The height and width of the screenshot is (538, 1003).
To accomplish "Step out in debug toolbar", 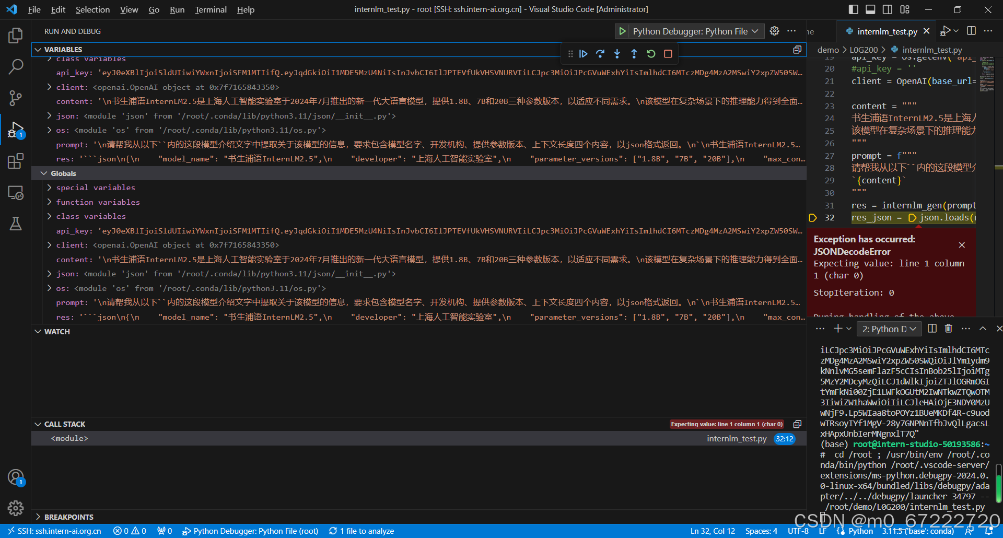I will click(634, 54).
